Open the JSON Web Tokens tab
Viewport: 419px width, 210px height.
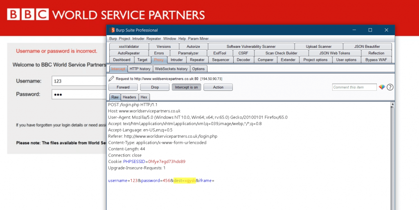point(335,53)
